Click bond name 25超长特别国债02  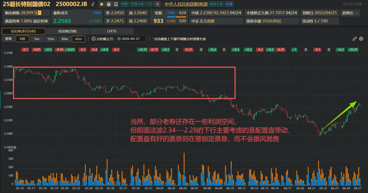tap(27, 4)
